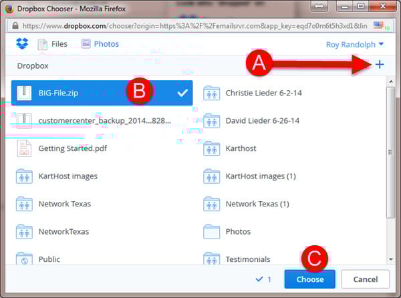
Task: Click the Firefox address bar URL
Action: 194,26
